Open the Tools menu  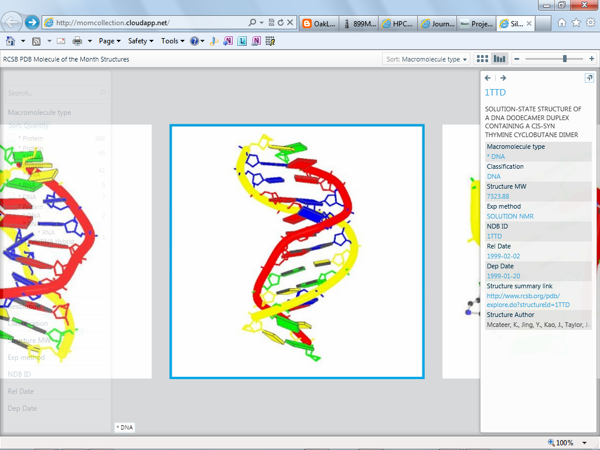(173, 41)
